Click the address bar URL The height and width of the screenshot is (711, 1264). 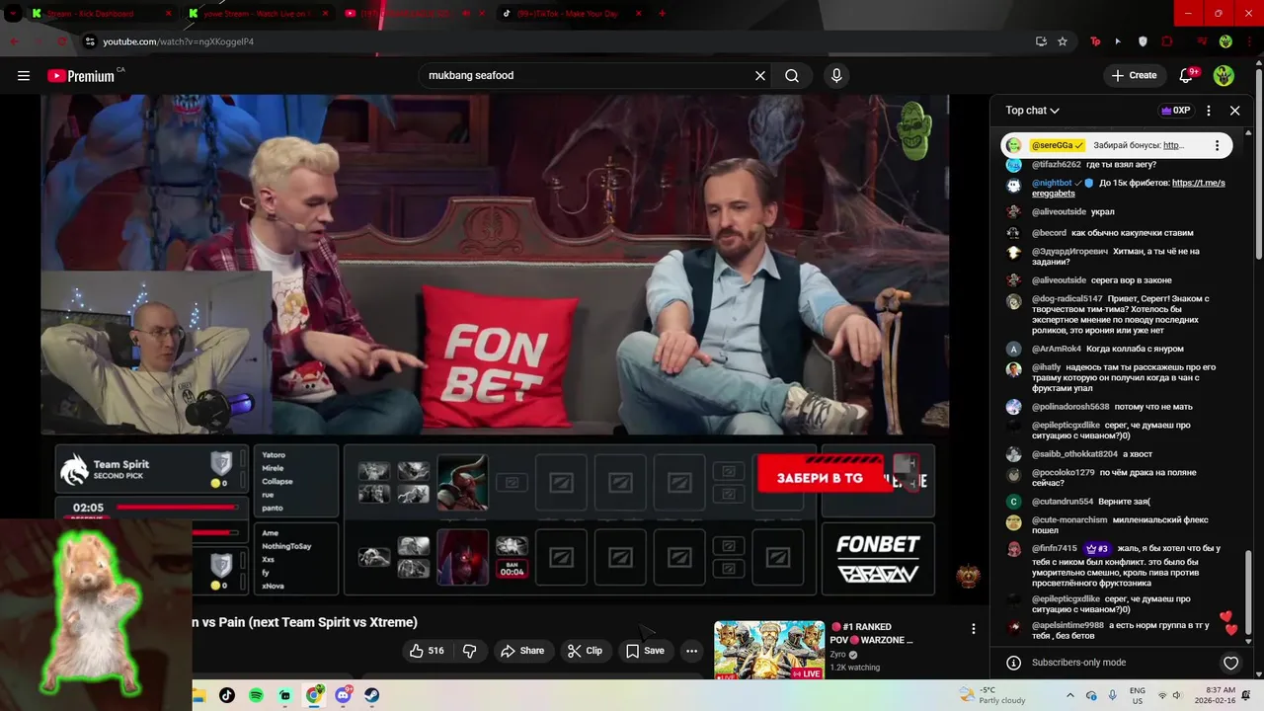click(179, 41)
